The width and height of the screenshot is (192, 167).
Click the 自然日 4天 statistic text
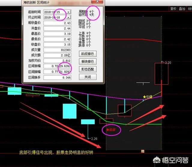[x=86, y=15]
